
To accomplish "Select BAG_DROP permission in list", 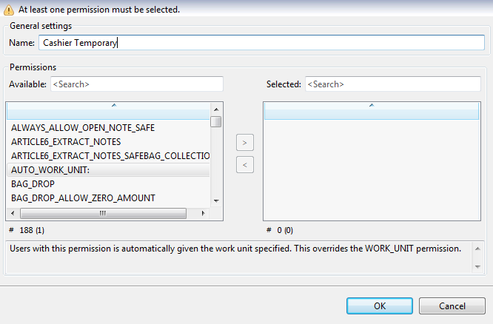I will point(33,184).
